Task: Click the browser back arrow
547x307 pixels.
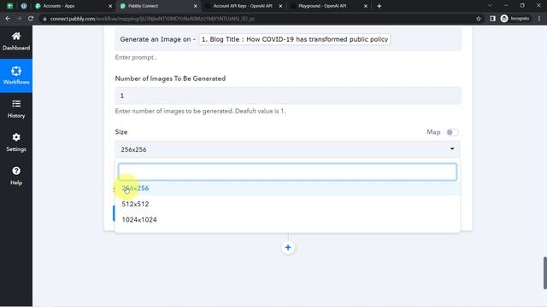Action: coord(8,19)
